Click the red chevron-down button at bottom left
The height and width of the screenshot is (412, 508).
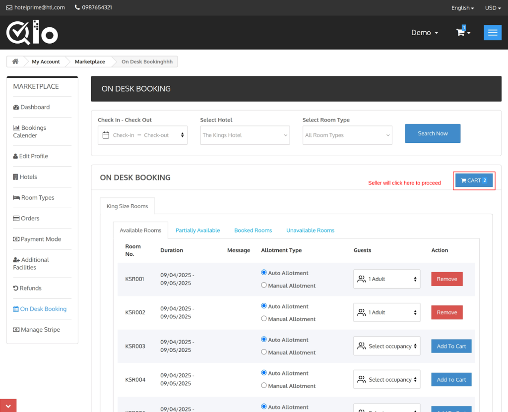coord(8,406)
